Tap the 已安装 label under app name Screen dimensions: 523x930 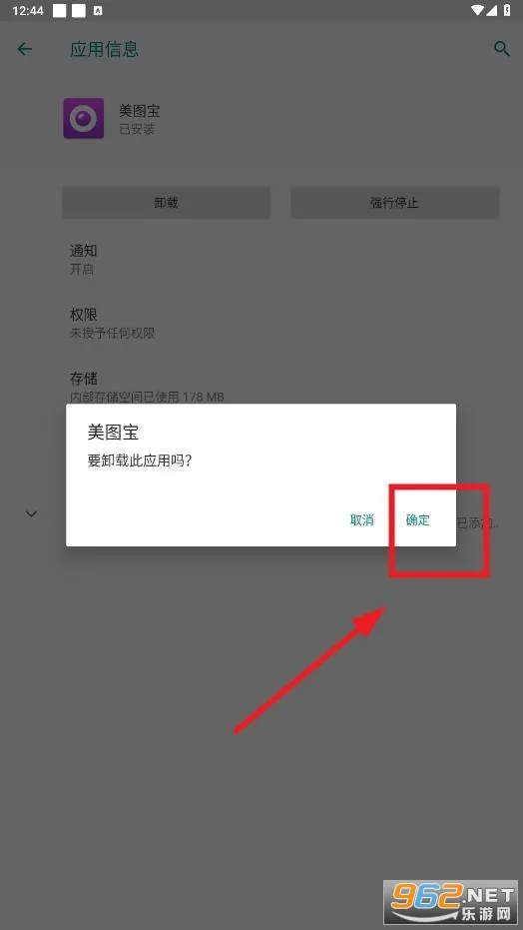point(137,129)
